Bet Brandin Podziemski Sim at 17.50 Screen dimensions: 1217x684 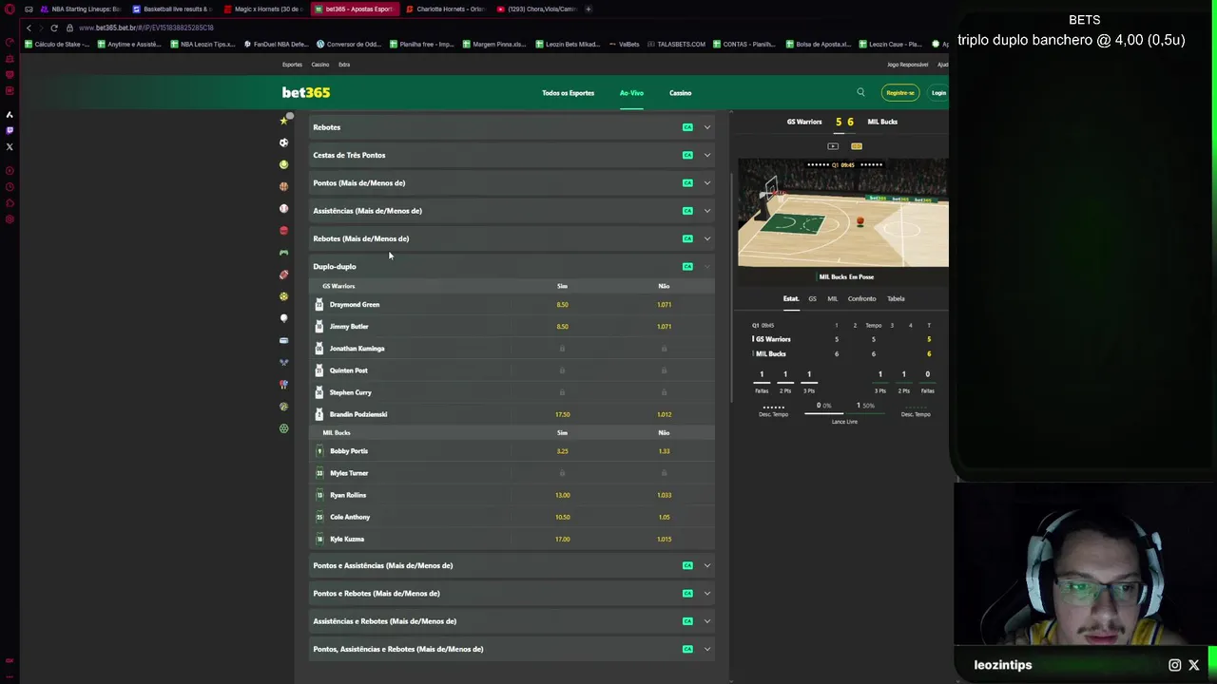point(562,414)
